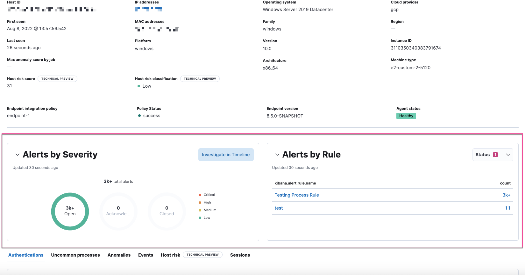Screen dimensions: 525x275
Task: Toggle the Critical severity legend dot
Action: 200,195
